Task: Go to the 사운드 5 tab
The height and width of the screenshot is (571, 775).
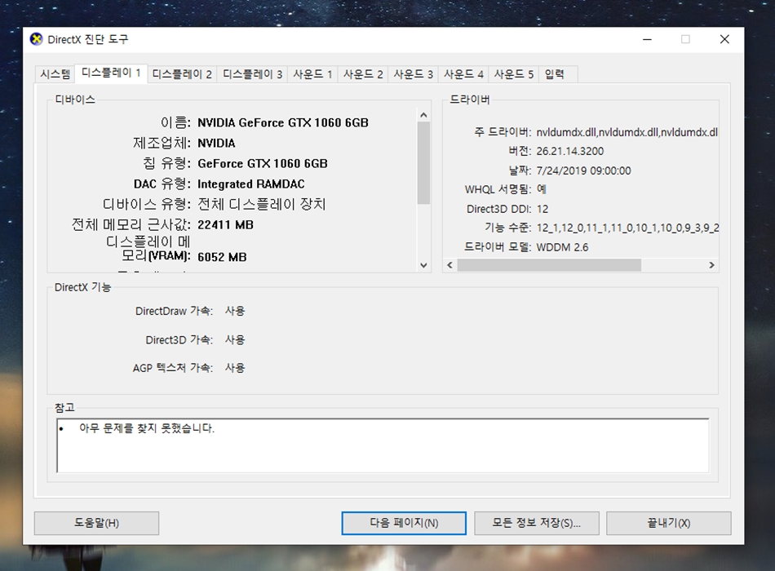Action: [x=513, y=74]
